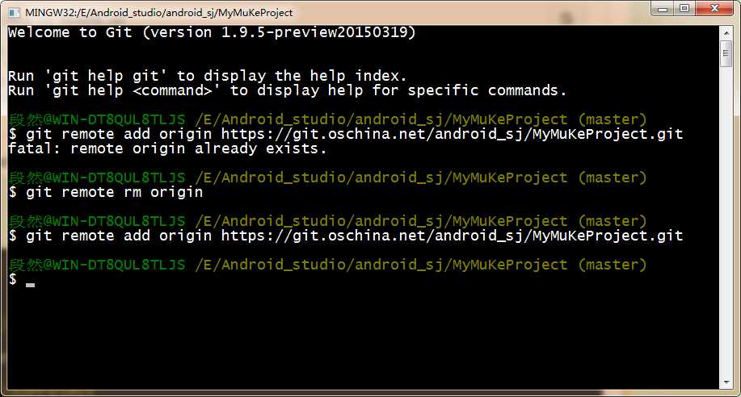Screen dimensions: 741x397
Task: Click the 'fatal: remote origin already exists.' message
Action: coord(167,148)
